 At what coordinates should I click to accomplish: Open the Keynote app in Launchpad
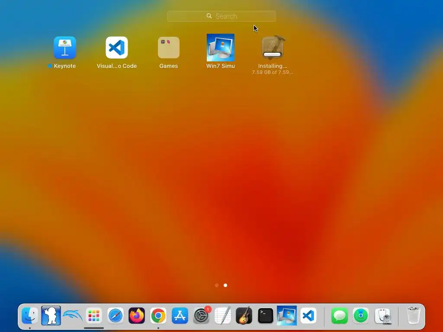(x=65, y=48)
